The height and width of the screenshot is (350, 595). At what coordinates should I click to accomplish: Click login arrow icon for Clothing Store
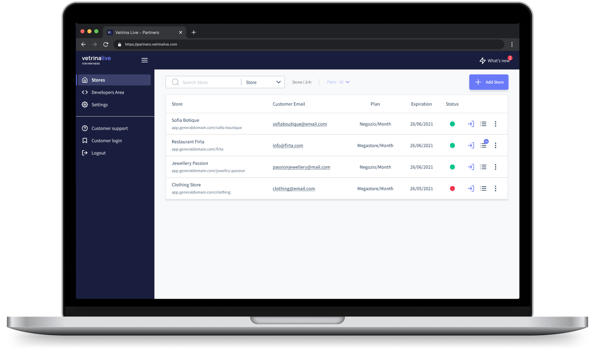click(x=471, y=188)
